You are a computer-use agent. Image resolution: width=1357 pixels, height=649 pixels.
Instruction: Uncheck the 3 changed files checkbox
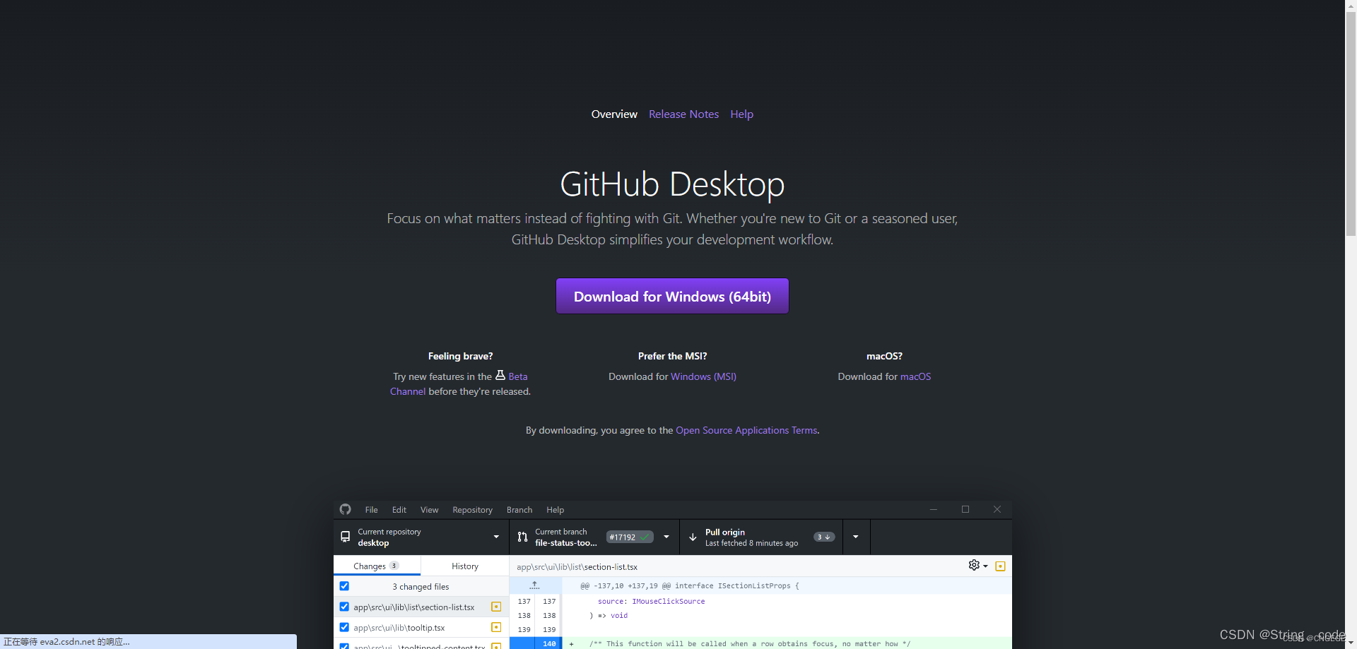coord(344,585)
